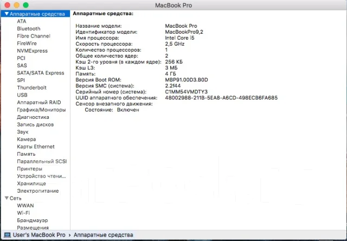Screen dimensions: 347x241
Task: Open the Bluetooth hardware entry
Action: [x=29, y=29]
